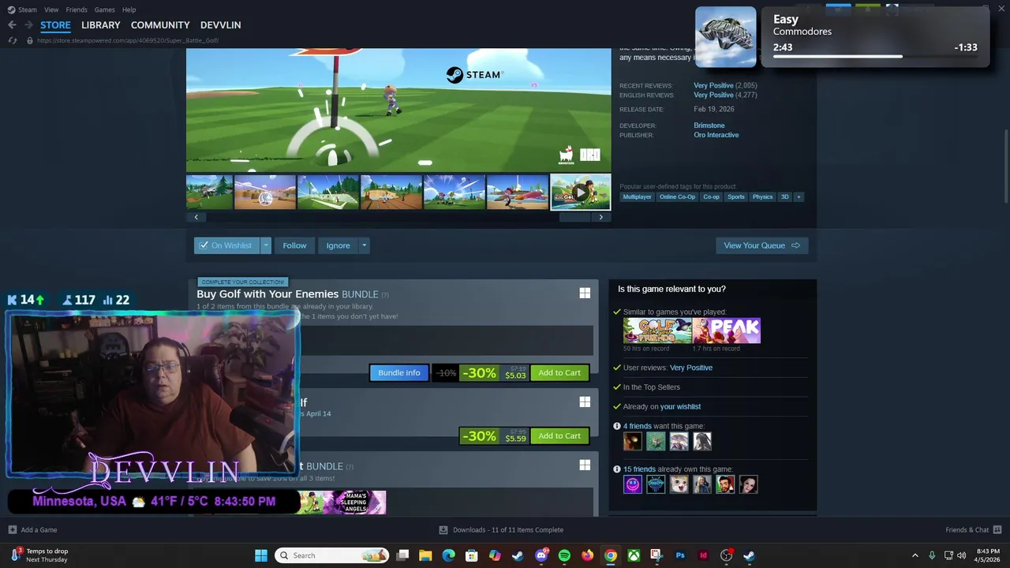Open the Windows Start menu
1010x568 pixels.
point(260,555)
